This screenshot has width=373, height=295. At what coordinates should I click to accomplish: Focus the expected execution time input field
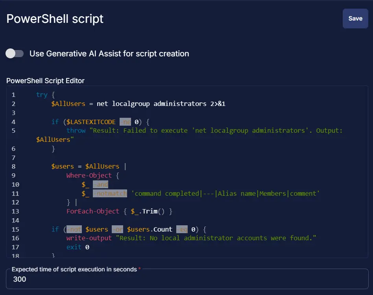tap(187, 279)
